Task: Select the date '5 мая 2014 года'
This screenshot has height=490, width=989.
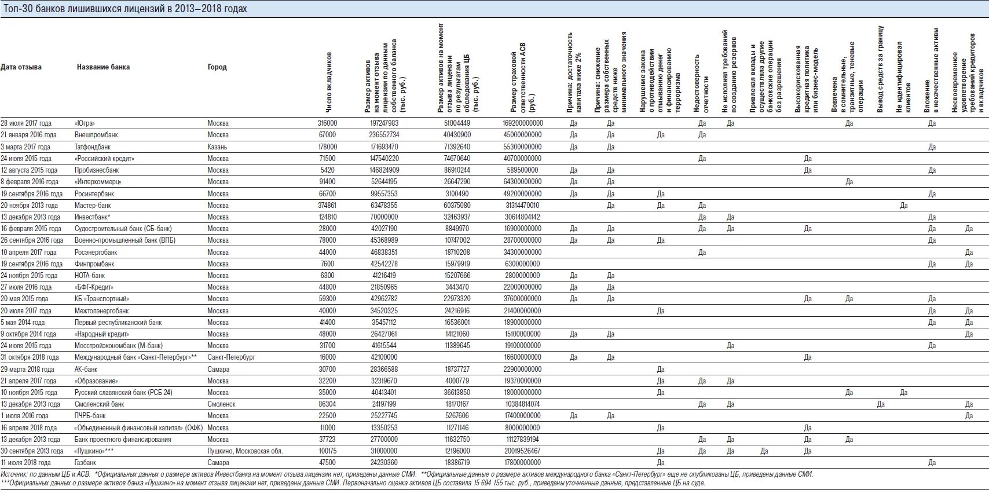Action: pyautogui.click(x=23, y=323)
